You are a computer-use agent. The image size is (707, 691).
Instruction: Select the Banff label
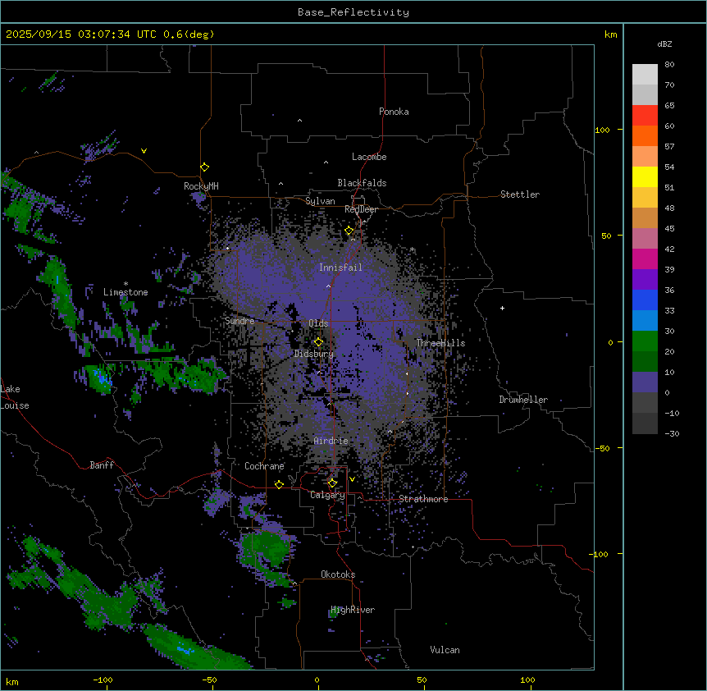click(x=102, y=465)
